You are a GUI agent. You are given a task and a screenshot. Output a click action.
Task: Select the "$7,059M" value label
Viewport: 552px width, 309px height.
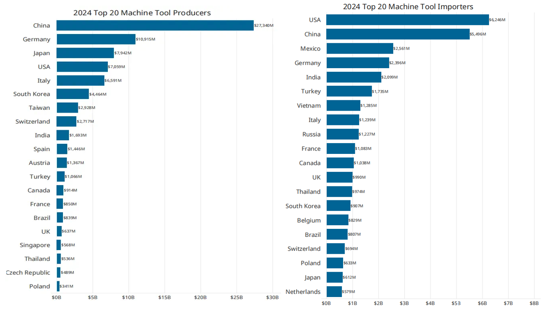click(116, 67)
